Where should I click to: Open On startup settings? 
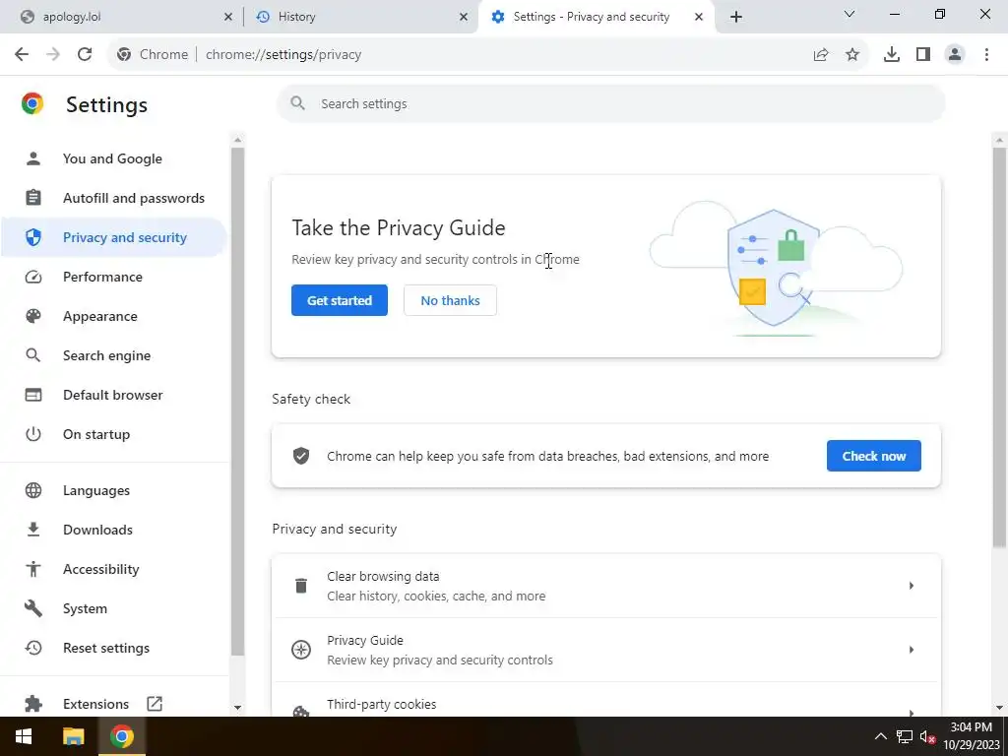tap(112, 434)
